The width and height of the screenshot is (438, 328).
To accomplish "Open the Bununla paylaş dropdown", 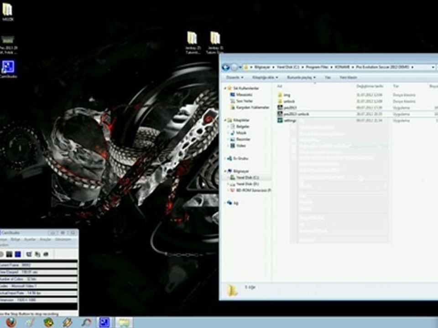I will click(x=301, y=77).
